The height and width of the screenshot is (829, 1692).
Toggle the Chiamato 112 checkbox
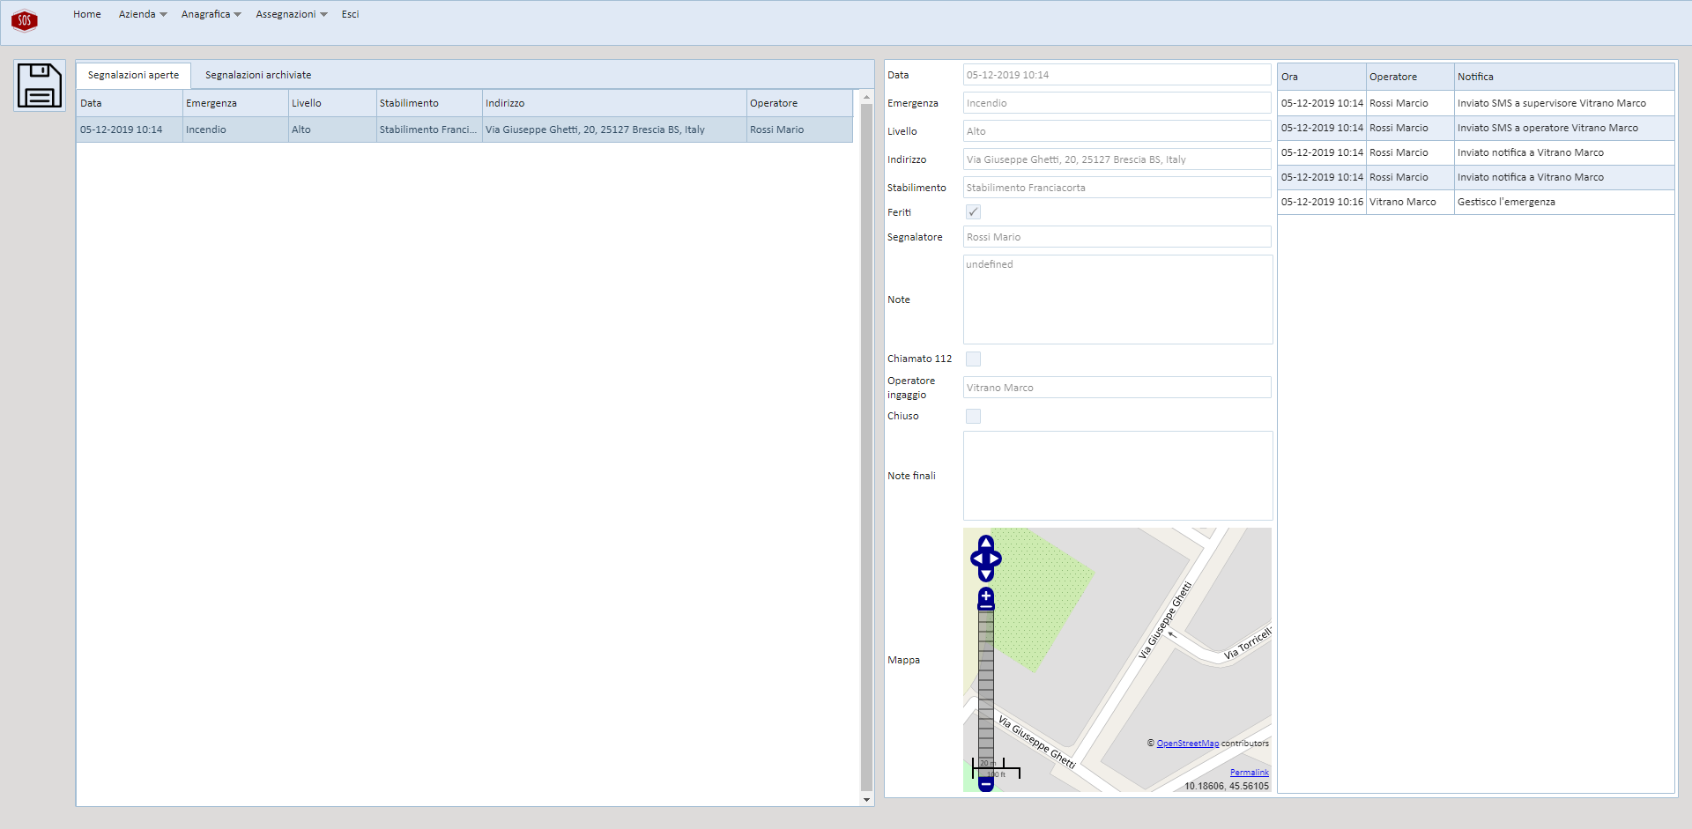tap(973, 359)
